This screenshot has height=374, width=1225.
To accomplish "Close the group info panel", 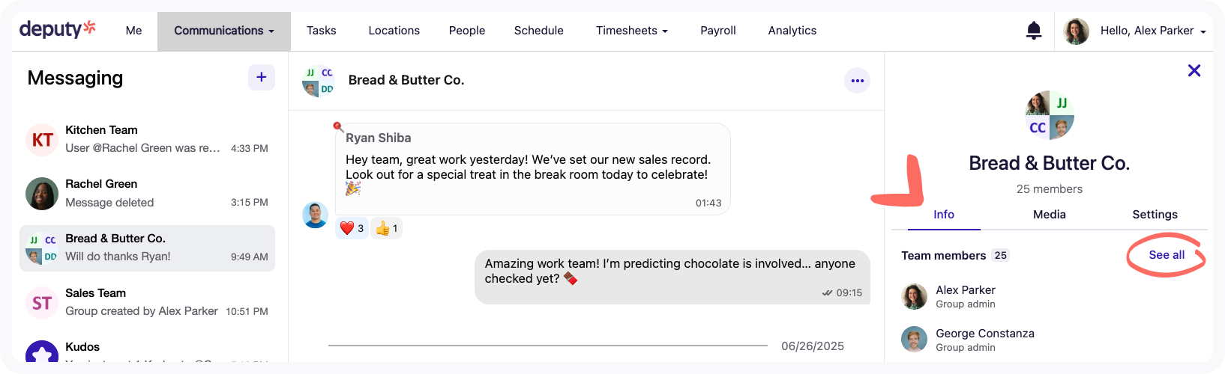I will (1194, 70).
